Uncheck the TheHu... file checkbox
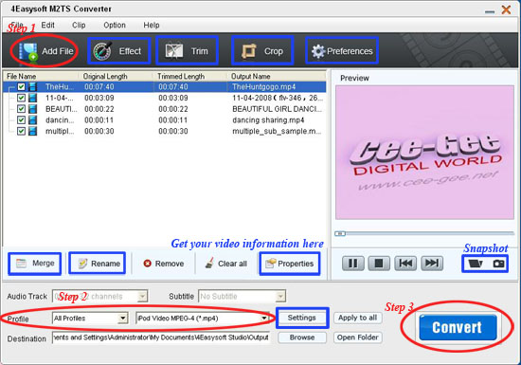 21,87
